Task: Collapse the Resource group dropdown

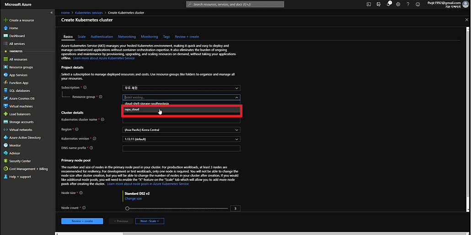Action: pyautogui.click(x=237, y=97)
